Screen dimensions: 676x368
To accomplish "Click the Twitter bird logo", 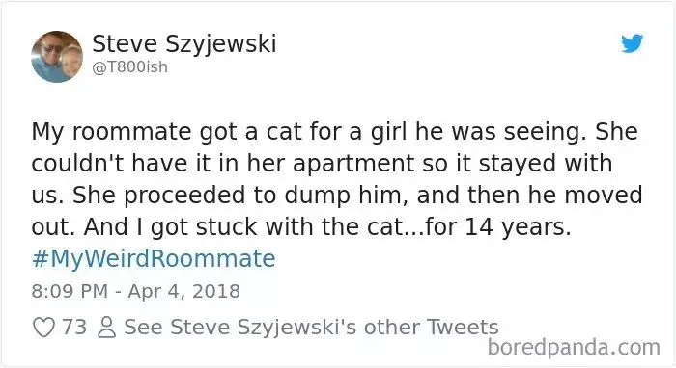I will click(632, 43).
